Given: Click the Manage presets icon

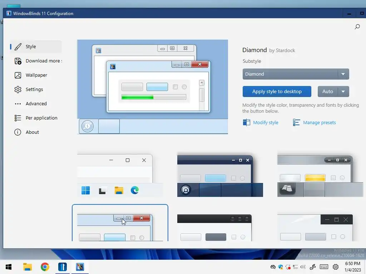Looking at the screenshot, I should click(296, 122).
